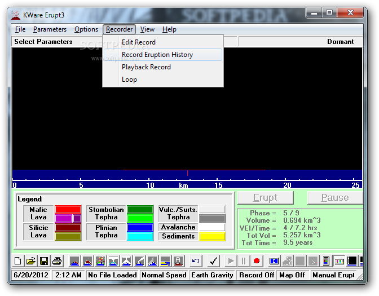The height and width of the screenshot is (296, 379).
Task: Select Record Eruption History menu item
Action: pyautogui.click(x=162, y=55)
